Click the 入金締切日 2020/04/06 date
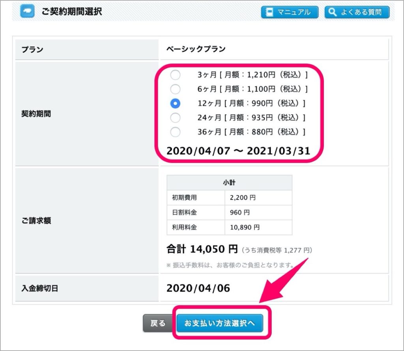This screenshot has height=351, width=404. click(x=198, y=288)
